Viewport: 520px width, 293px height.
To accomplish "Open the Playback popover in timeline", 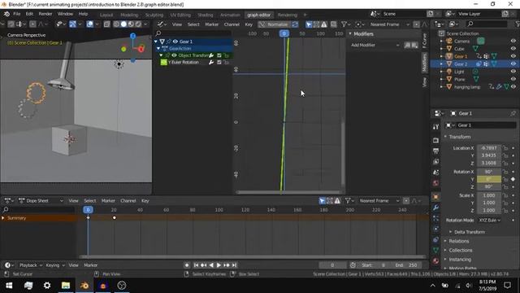I will (x=31, y=265).
